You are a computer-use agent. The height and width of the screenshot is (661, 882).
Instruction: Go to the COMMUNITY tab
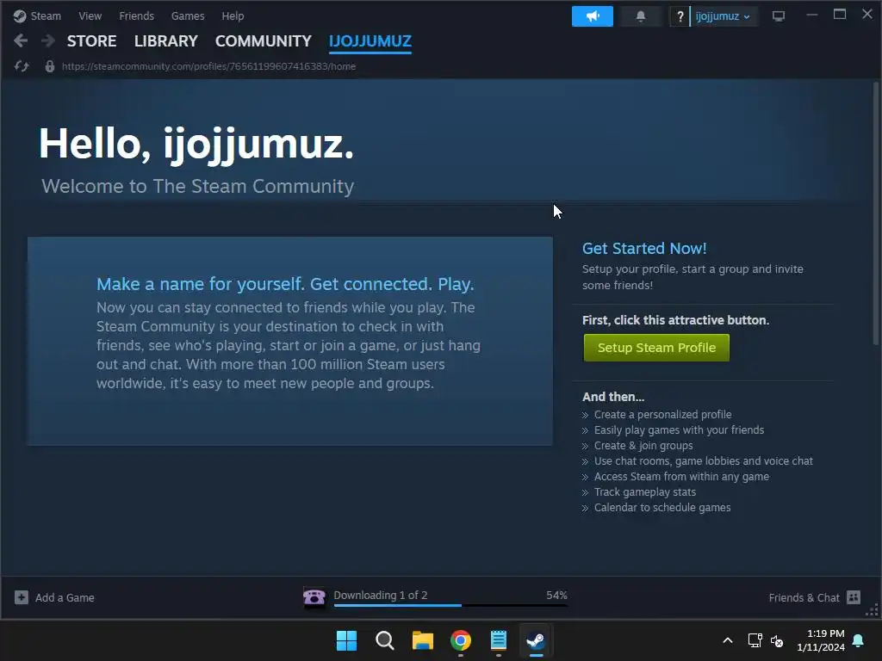pos(264,41)
